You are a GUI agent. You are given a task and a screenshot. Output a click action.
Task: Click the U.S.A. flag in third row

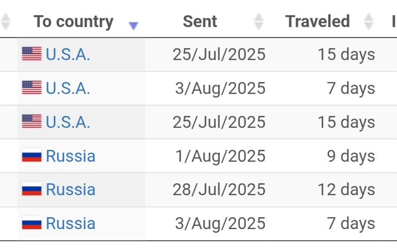click(32, 121)
